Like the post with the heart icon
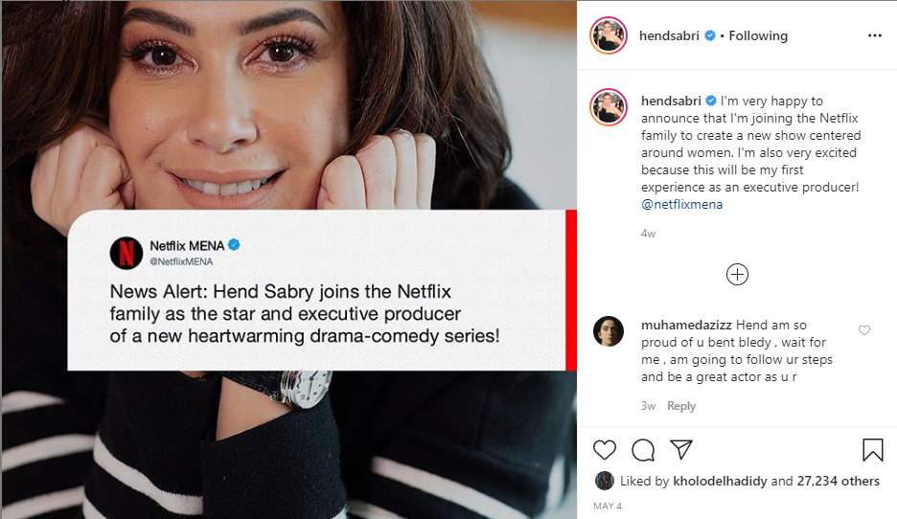 coord(605,450)
